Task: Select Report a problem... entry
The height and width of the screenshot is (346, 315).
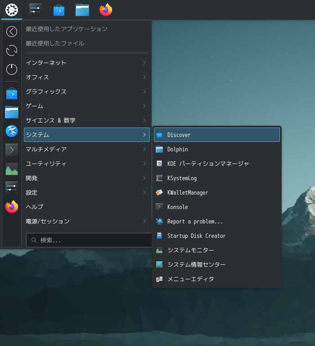Action: click(217, 221)
